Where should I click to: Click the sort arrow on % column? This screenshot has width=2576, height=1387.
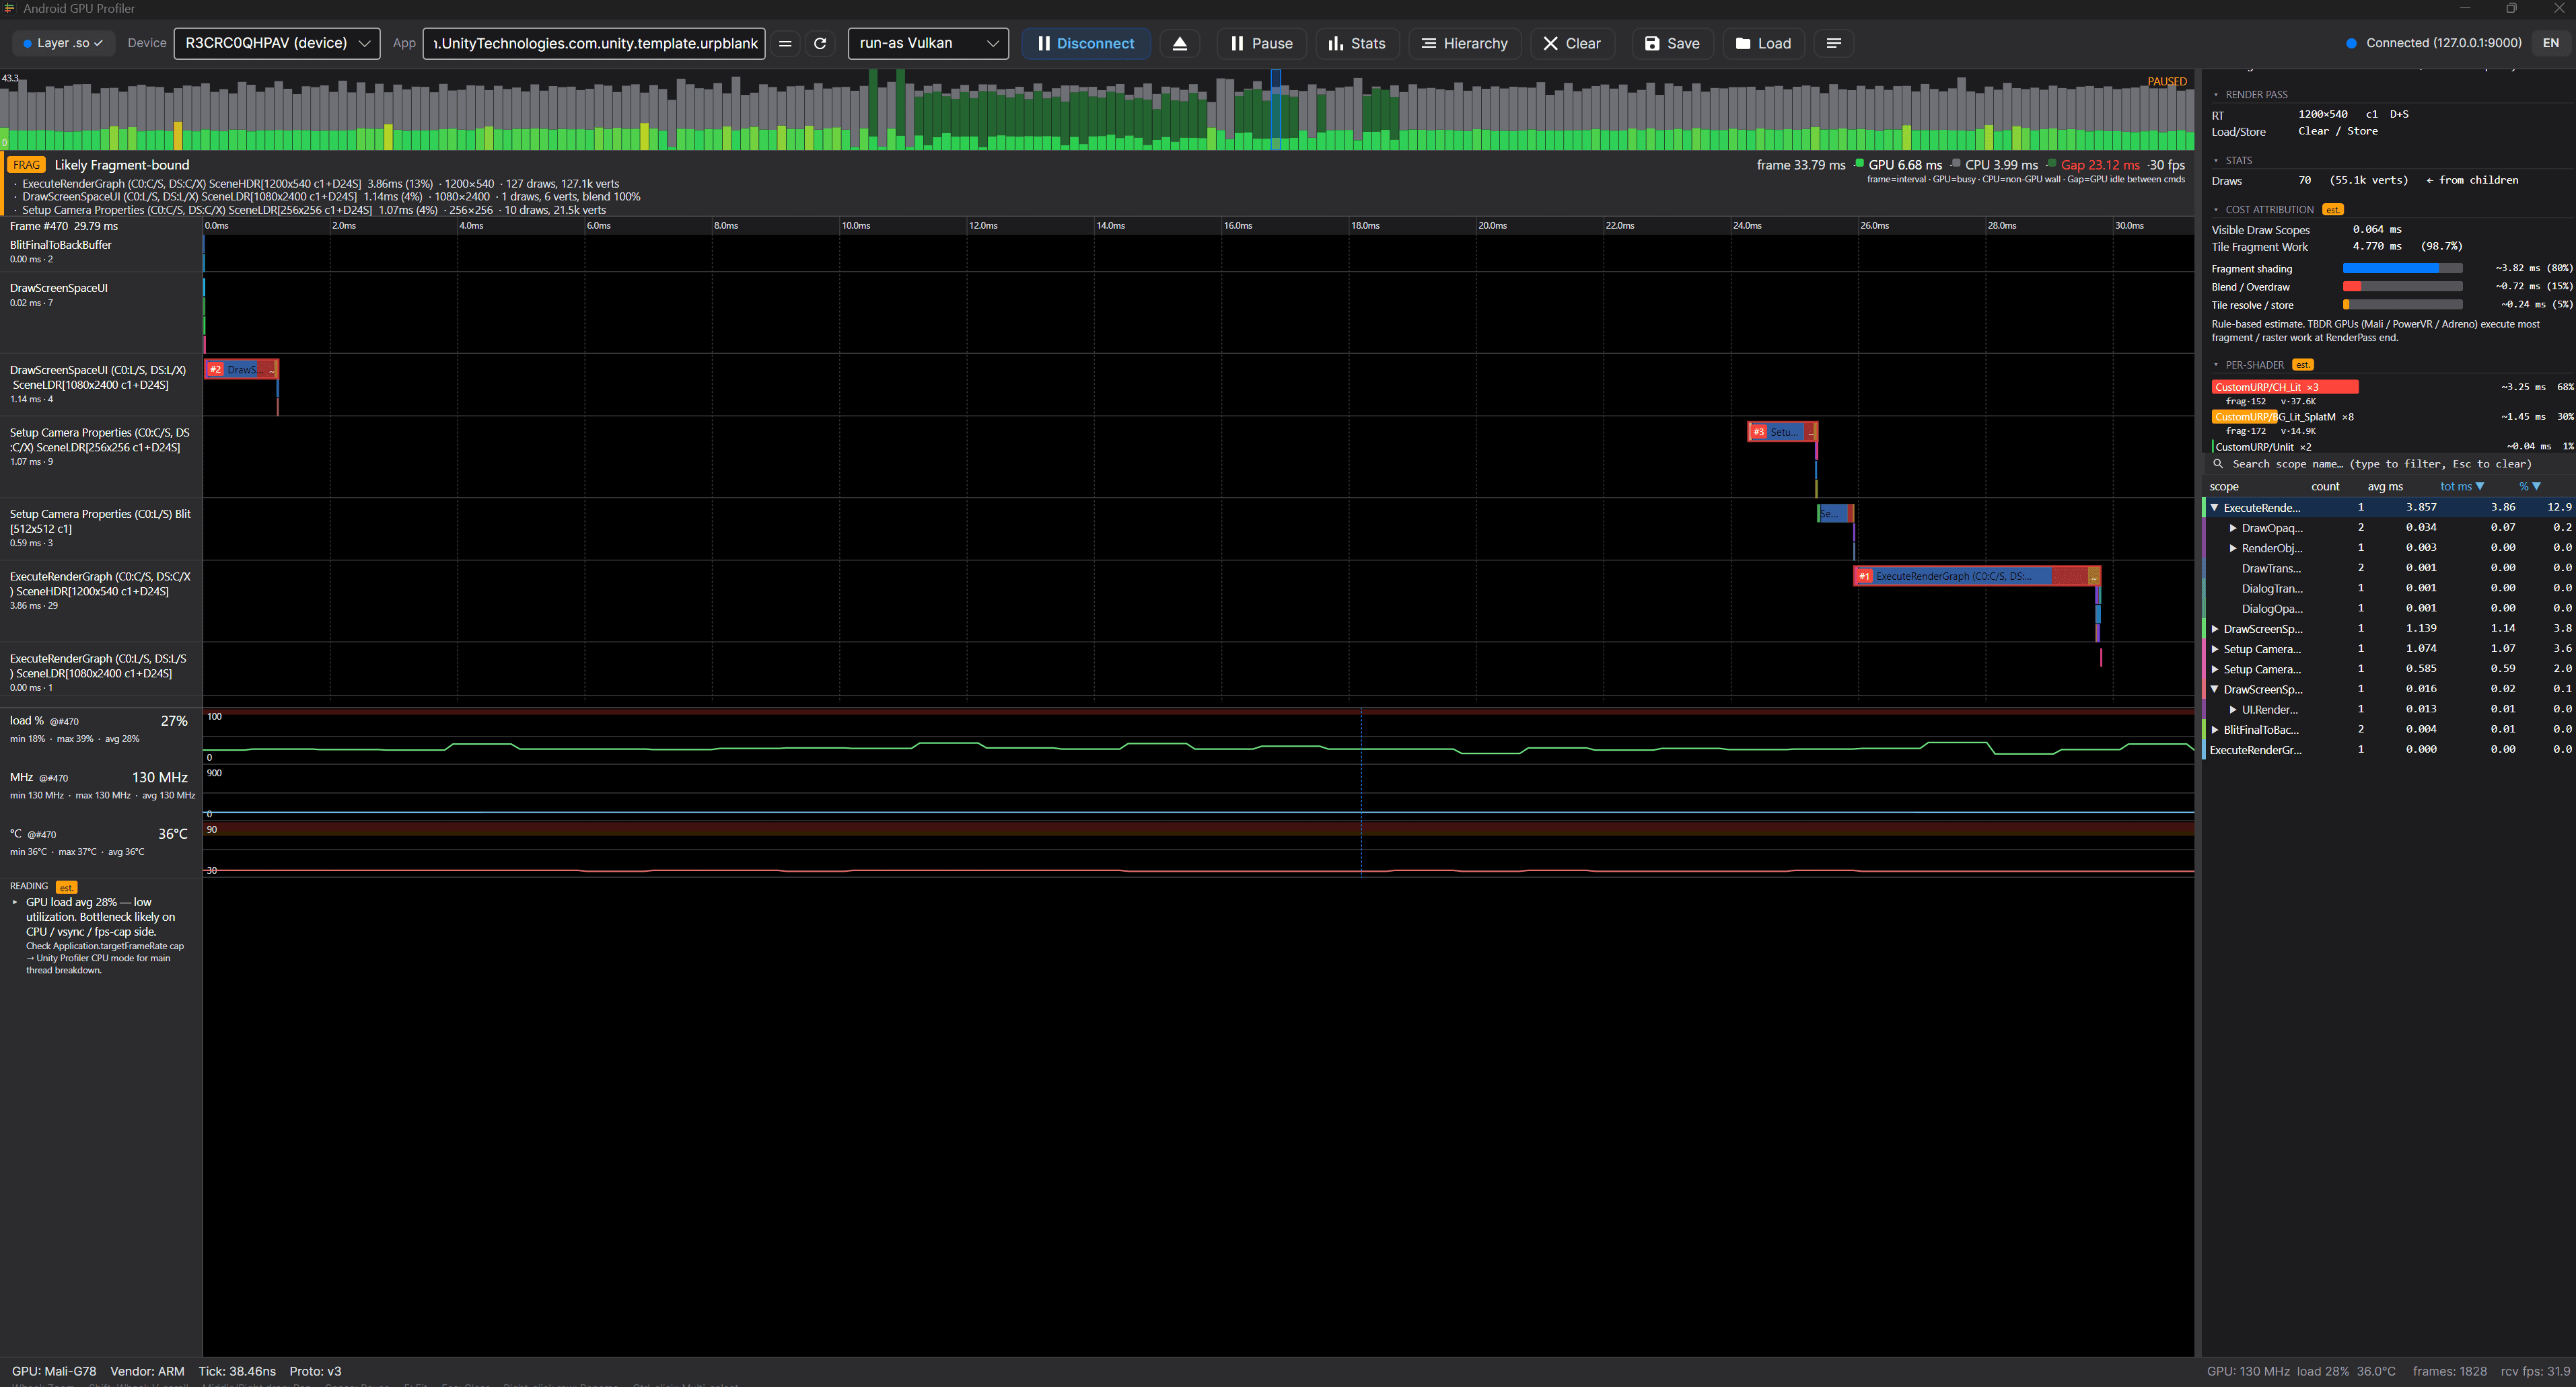point(2536,486)
